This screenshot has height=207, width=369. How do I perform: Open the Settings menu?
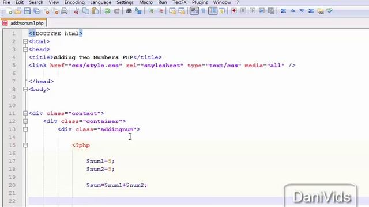coord(125,2)
